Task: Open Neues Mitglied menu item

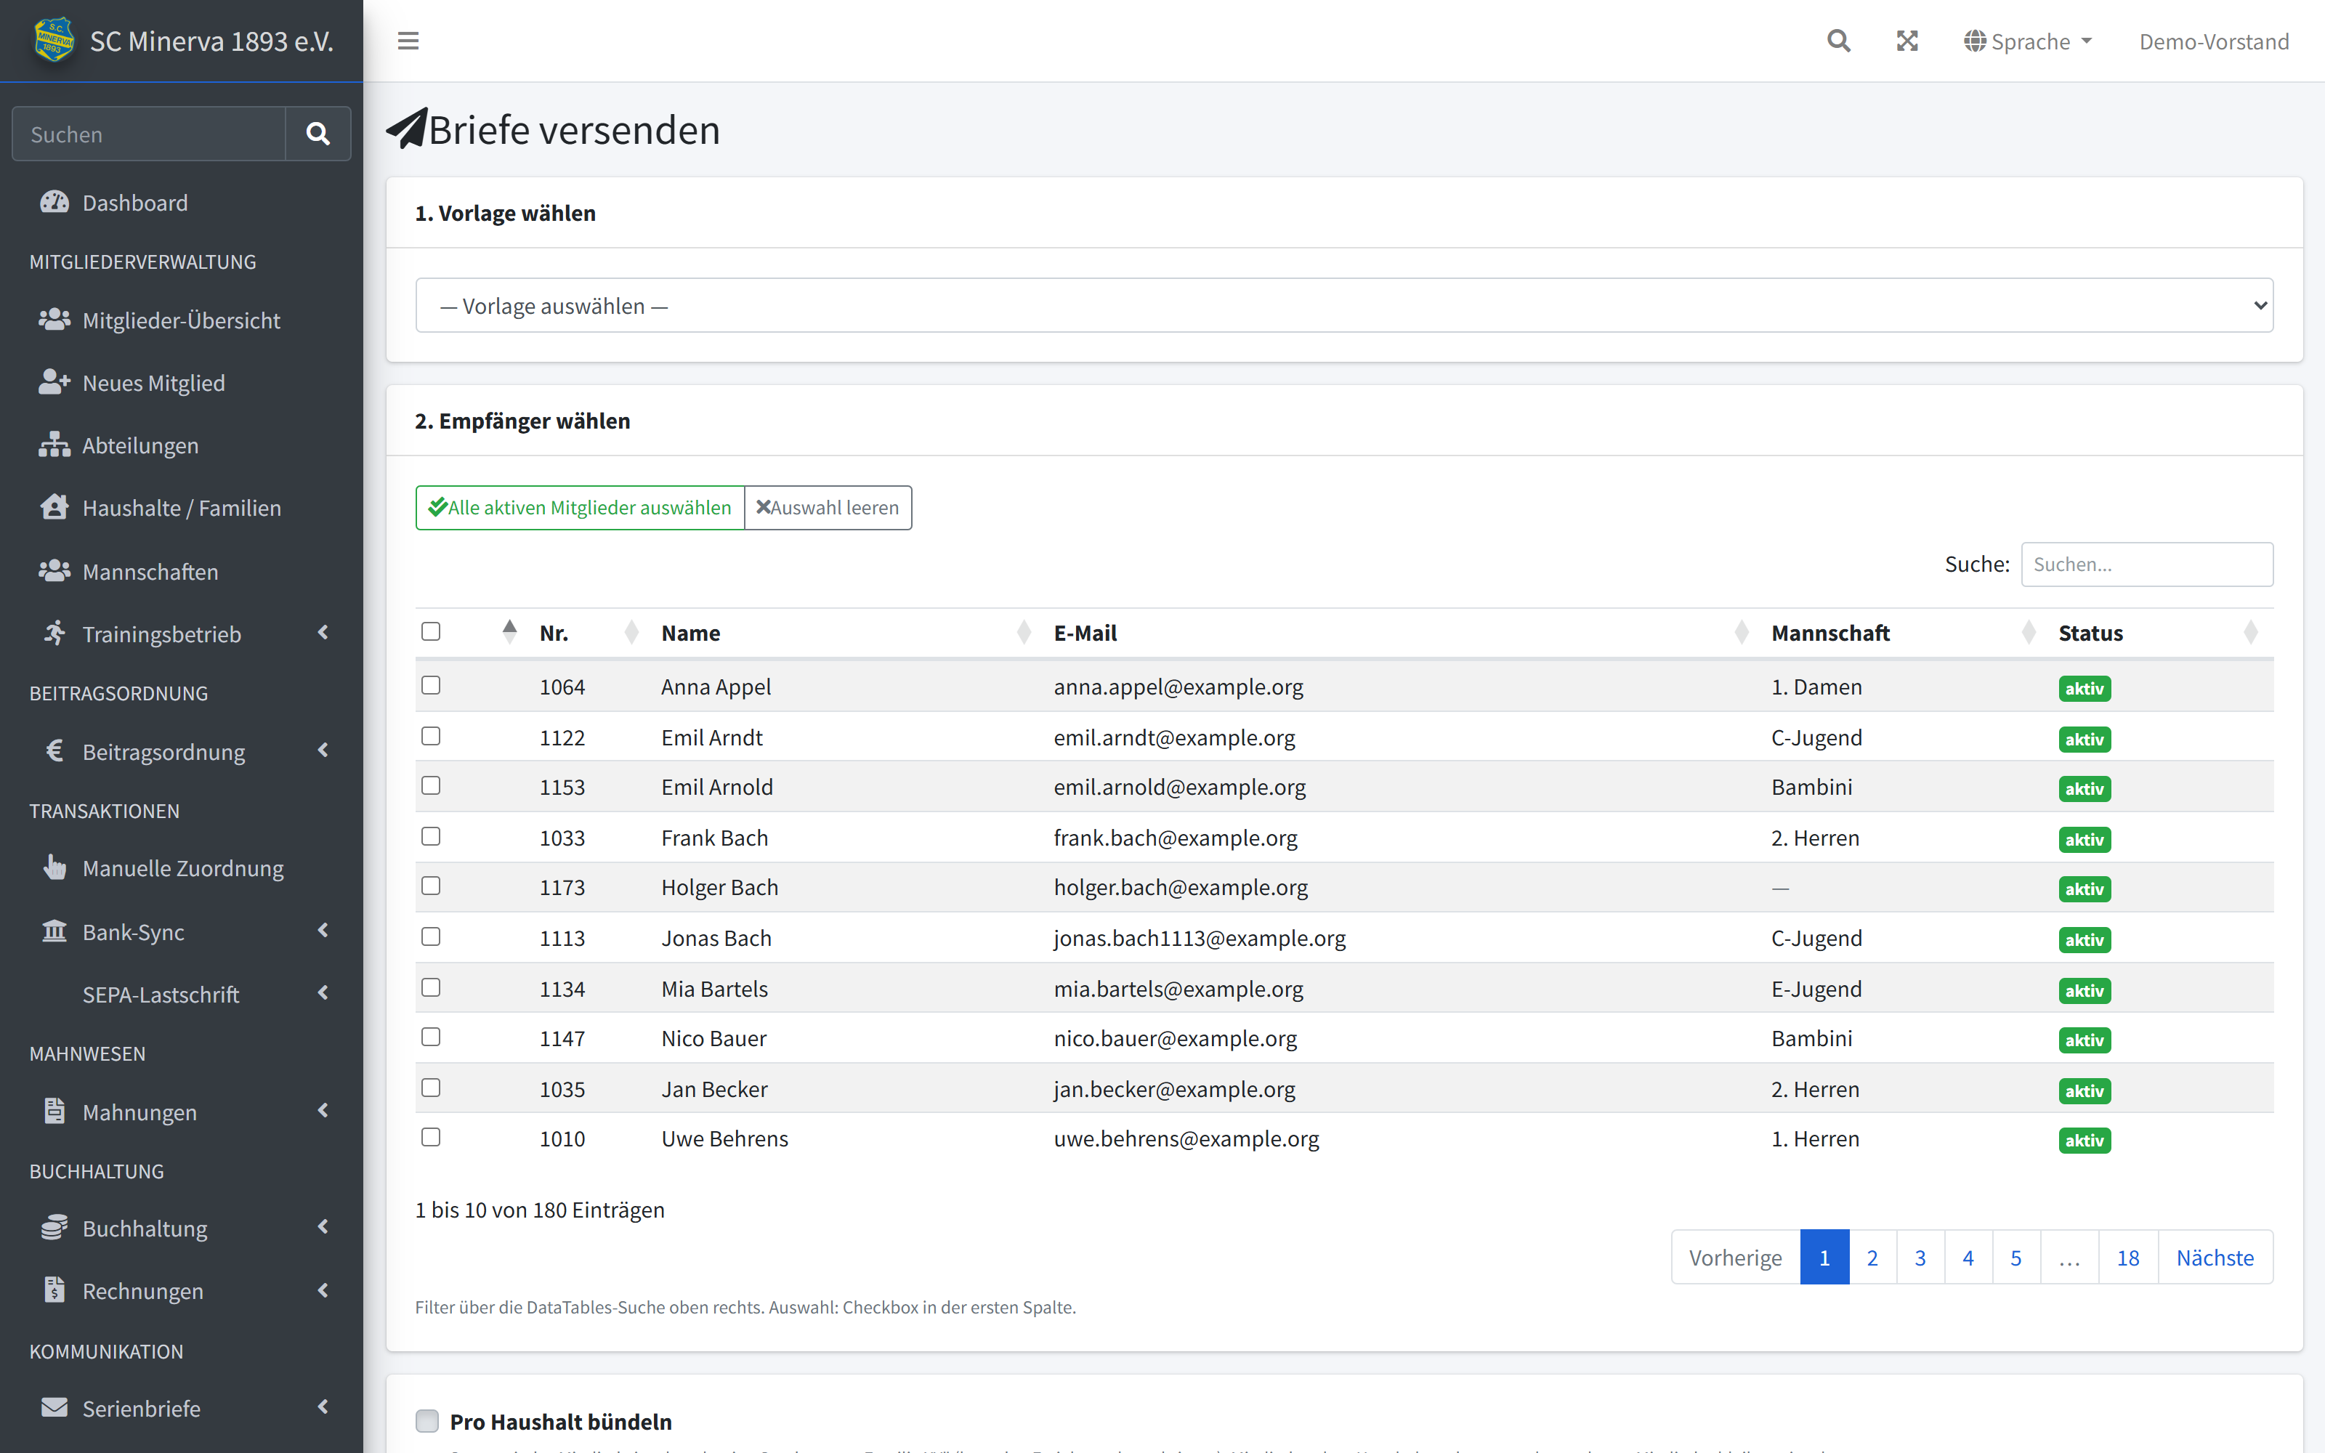Action: coord(182,382)
